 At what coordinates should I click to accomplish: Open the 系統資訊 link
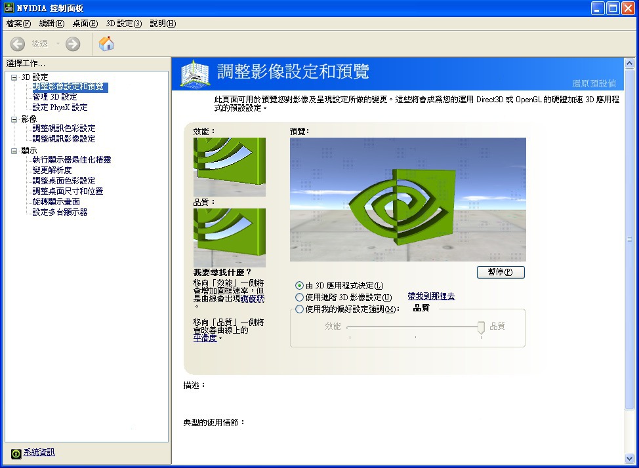[39, 452]
